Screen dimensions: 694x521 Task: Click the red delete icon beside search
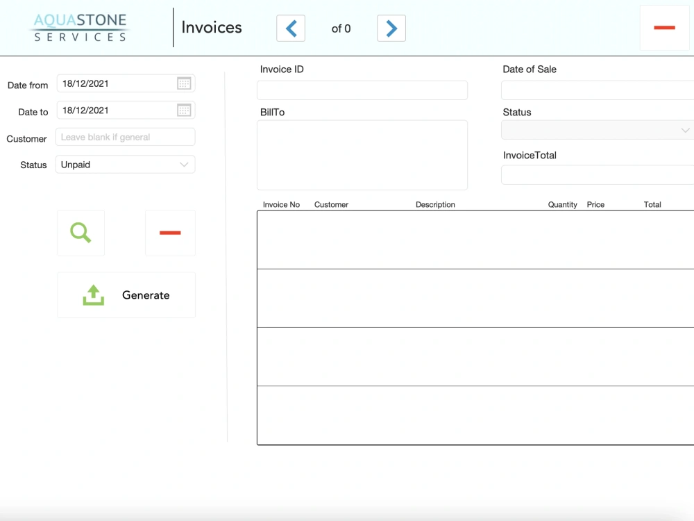[170, 233]
